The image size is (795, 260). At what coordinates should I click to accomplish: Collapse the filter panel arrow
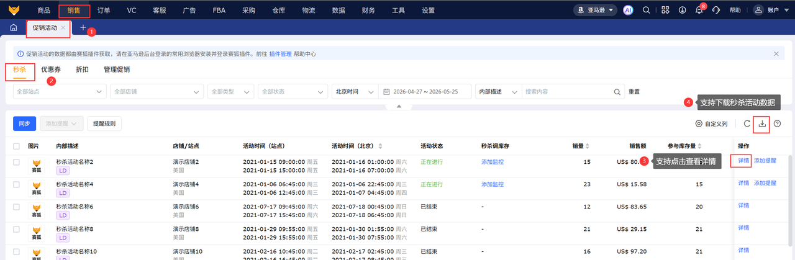tap(399, 107)
